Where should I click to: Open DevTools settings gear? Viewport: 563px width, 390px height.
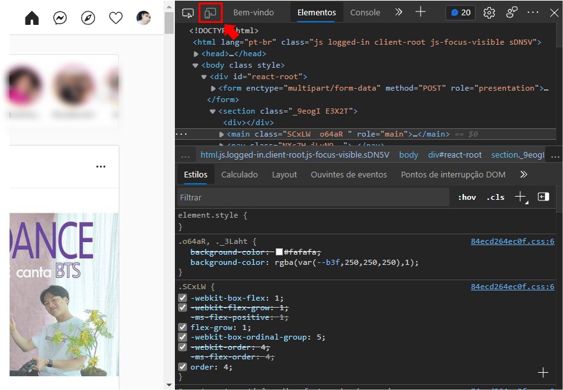(489, 13)
